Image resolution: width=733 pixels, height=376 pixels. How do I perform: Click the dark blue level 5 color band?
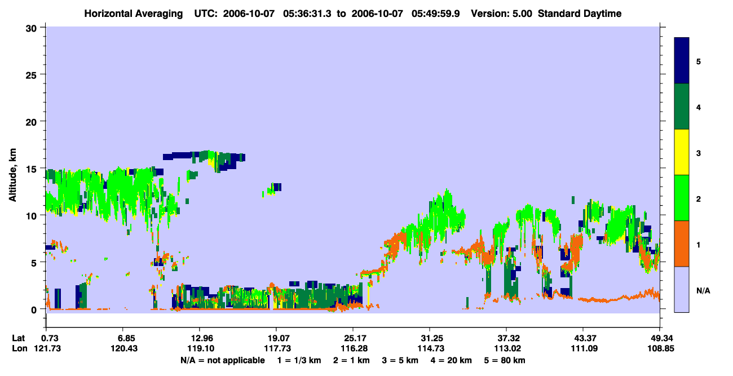point(682,61)
